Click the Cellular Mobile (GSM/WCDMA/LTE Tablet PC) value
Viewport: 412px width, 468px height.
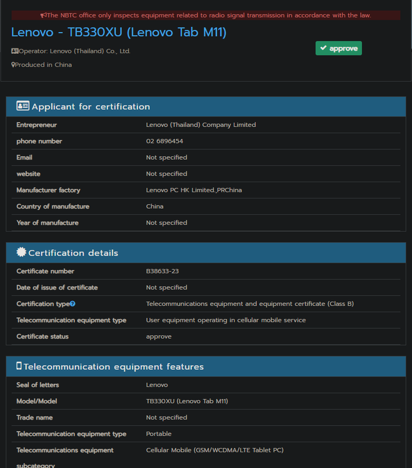[x=215, y=450]
